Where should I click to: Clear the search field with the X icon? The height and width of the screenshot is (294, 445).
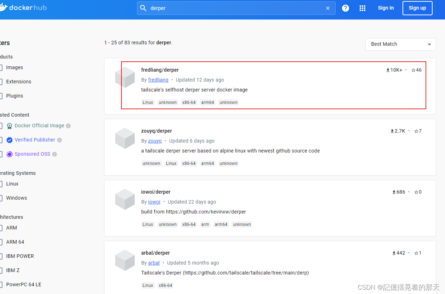tap(328, 8)
